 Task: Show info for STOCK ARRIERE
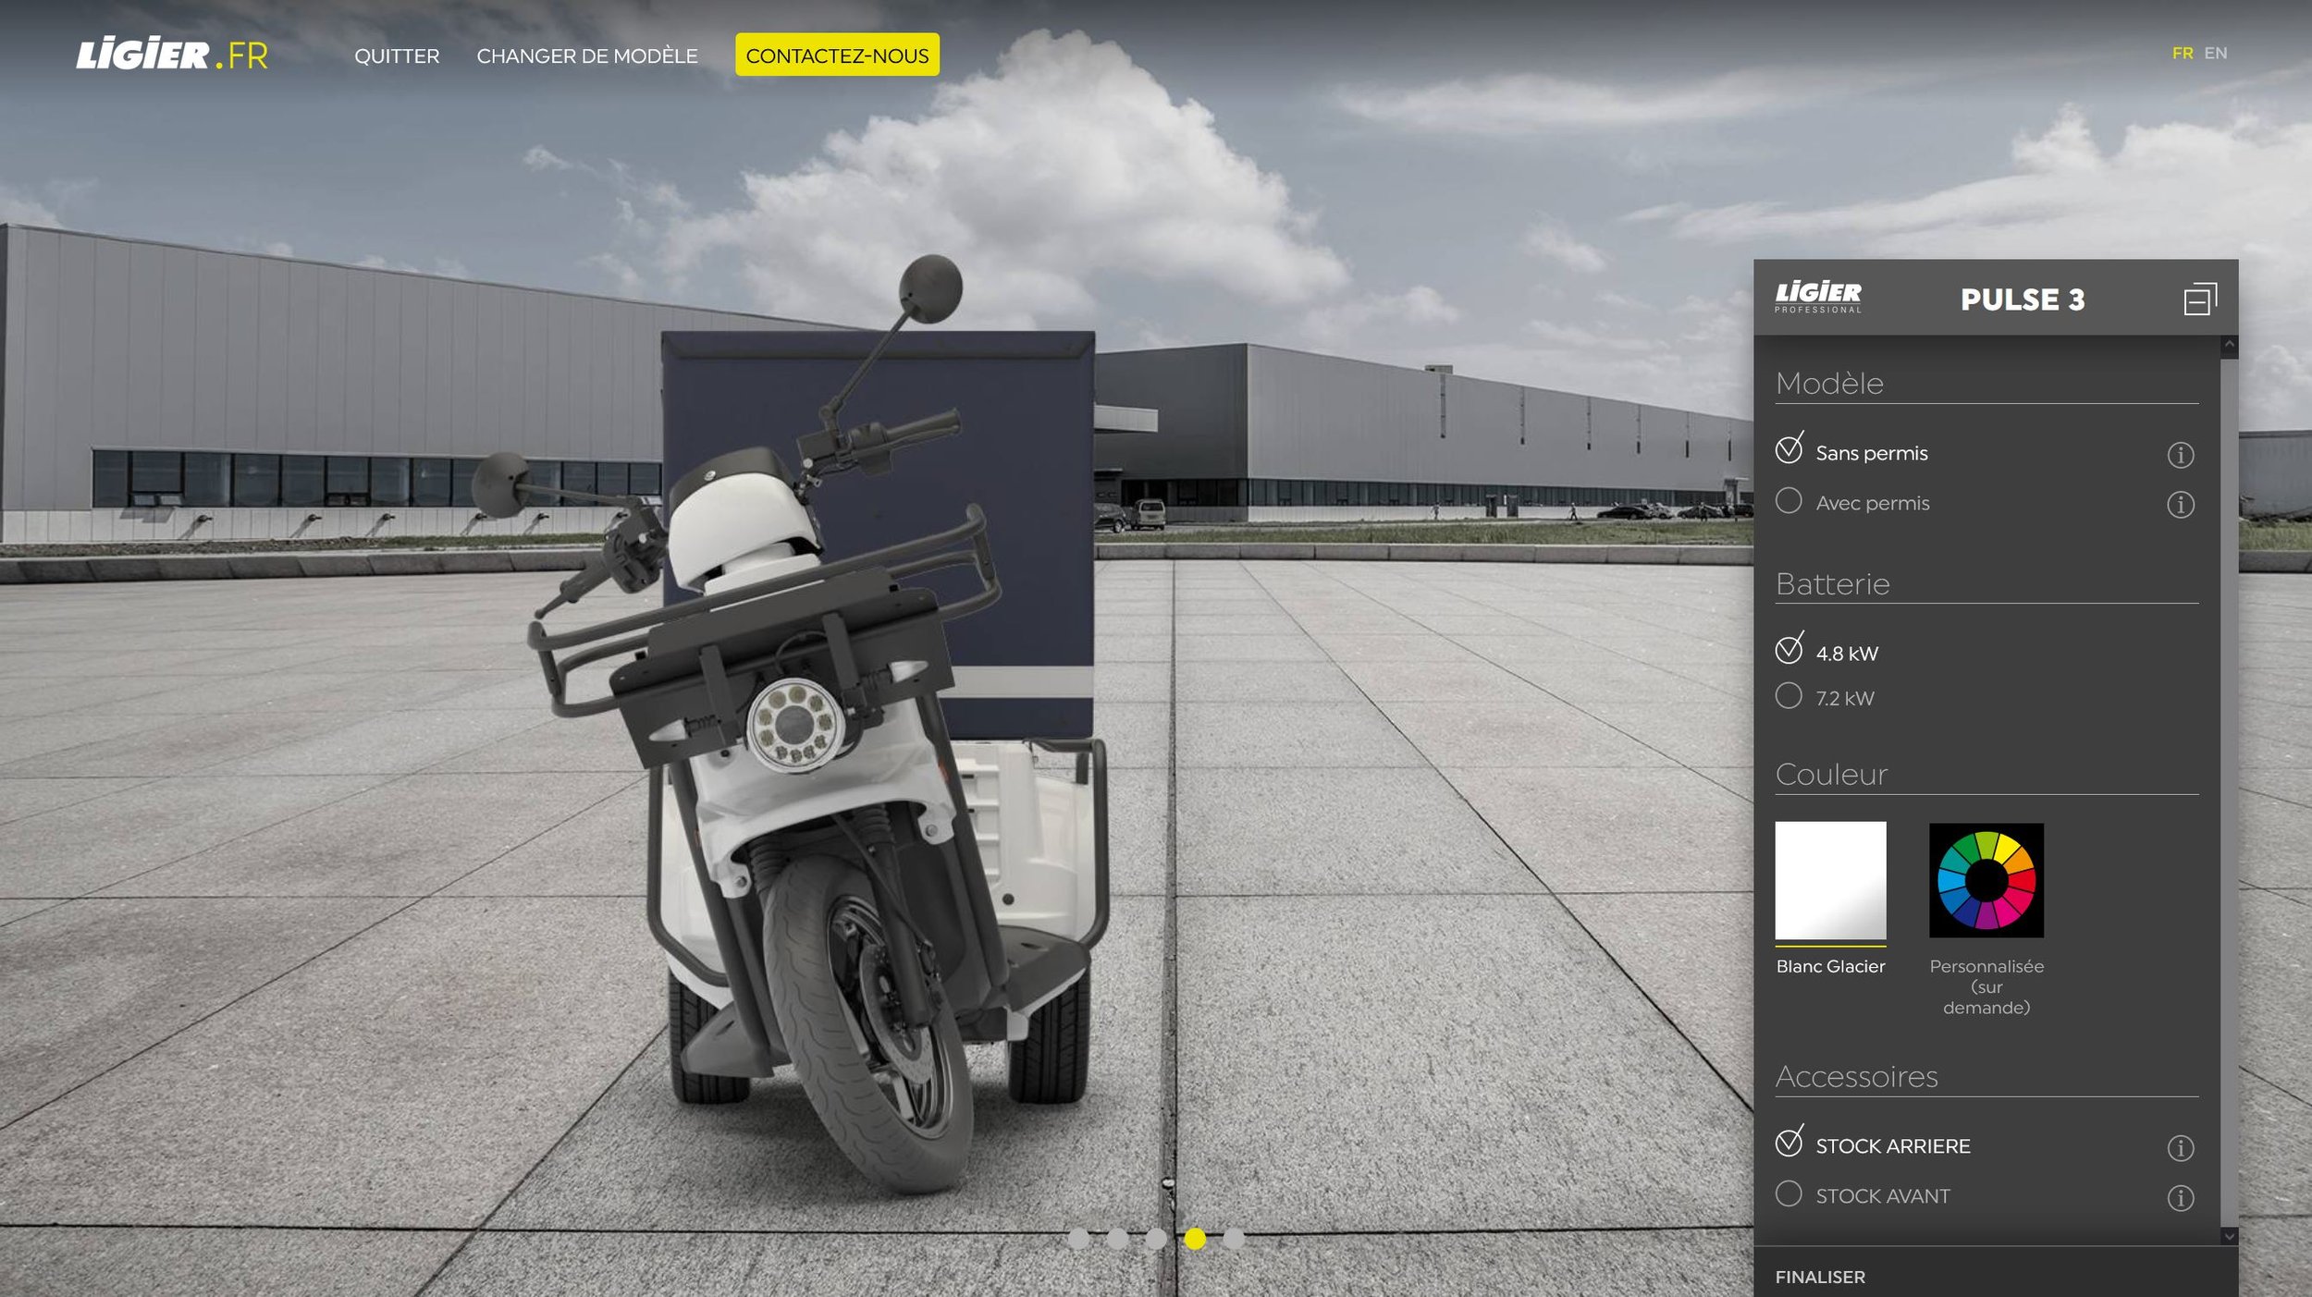click(2180, 1147)
